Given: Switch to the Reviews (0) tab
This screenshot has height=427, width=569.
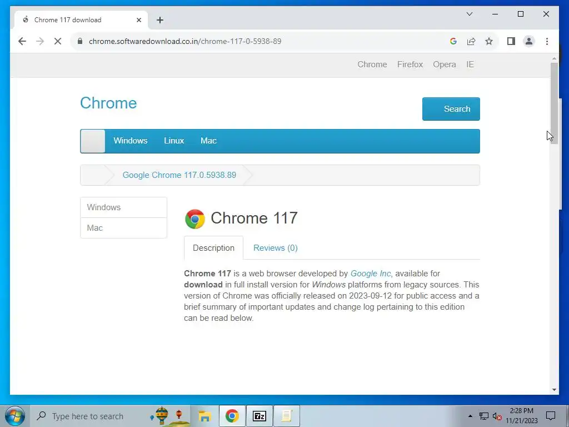Looking at the screenshot, I should point(276,247).
